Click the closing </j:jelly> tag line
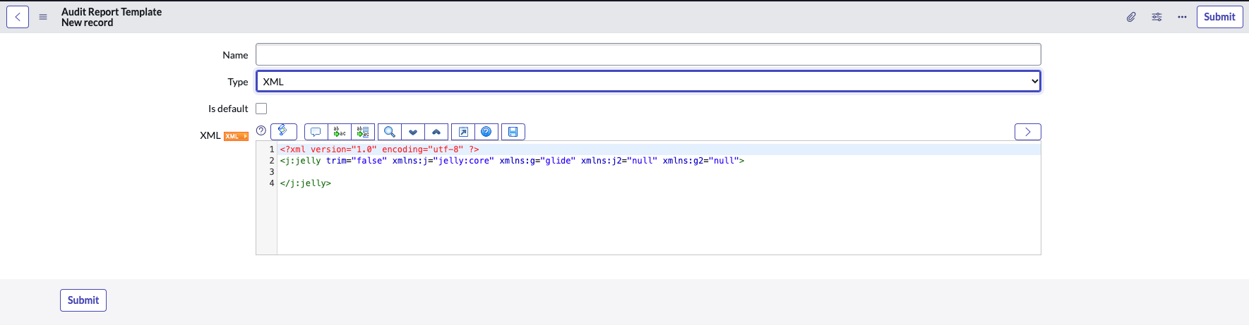Image resolution: width=1249 pixels, height=325 pixels. (305, 183)
